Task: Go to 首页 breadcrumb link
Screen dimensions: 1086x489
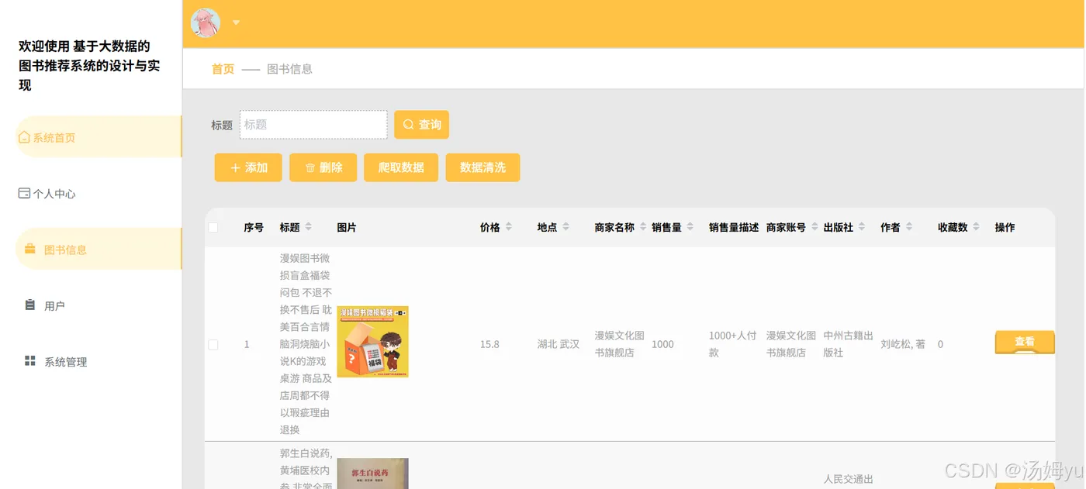Action: pyautogui.click(x=223, y=69)
